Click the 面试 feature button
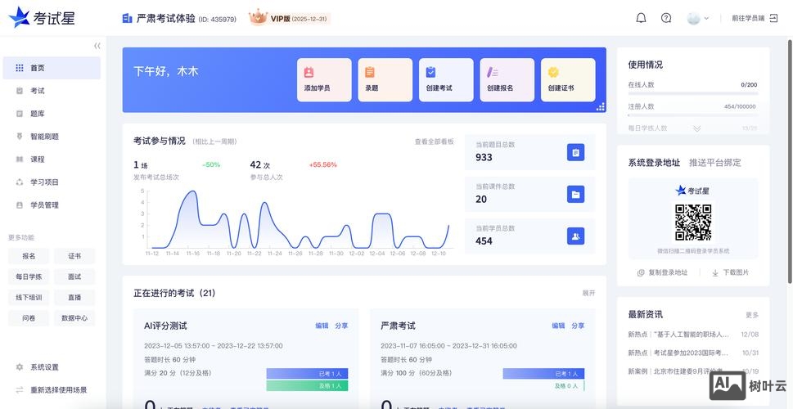The height and width of the screenshot is (409, 793). coord(74,276)
